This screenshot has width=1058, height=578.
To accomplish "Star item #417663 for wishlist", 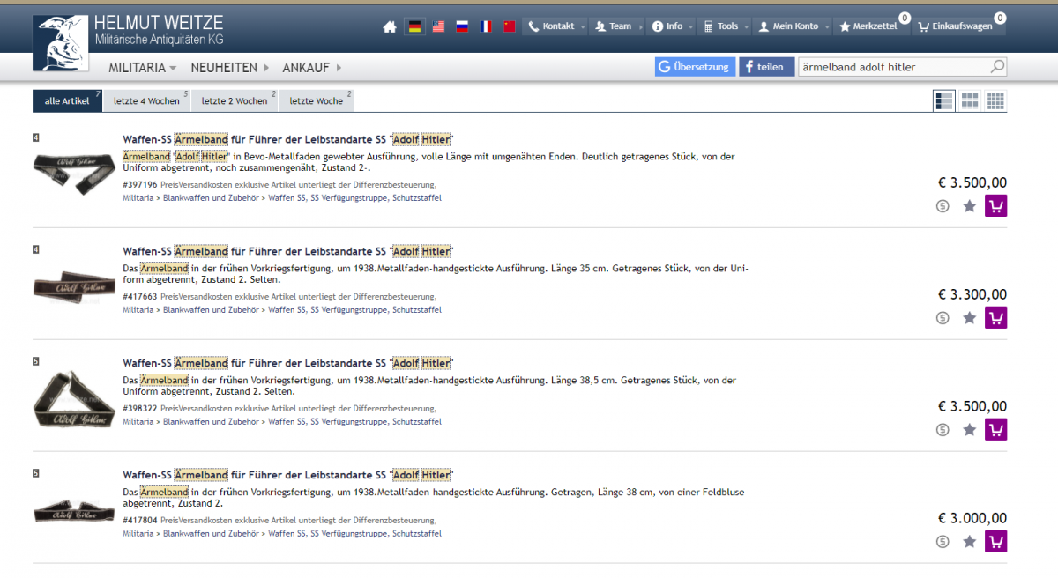I will [x=970, y=318].
